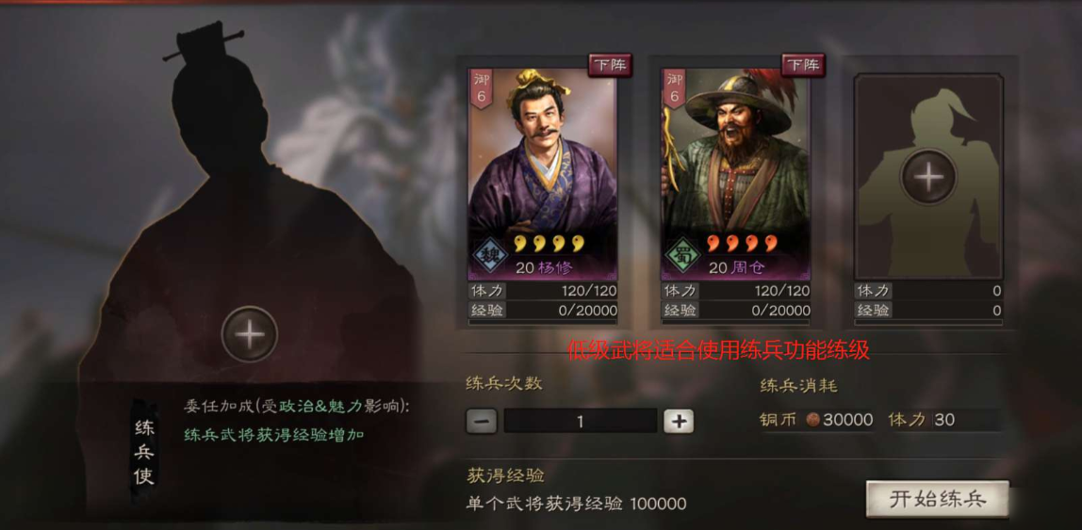The image size is (1082, 530).
Task: Add a general to the empty third slot
Action: [928, 176]
